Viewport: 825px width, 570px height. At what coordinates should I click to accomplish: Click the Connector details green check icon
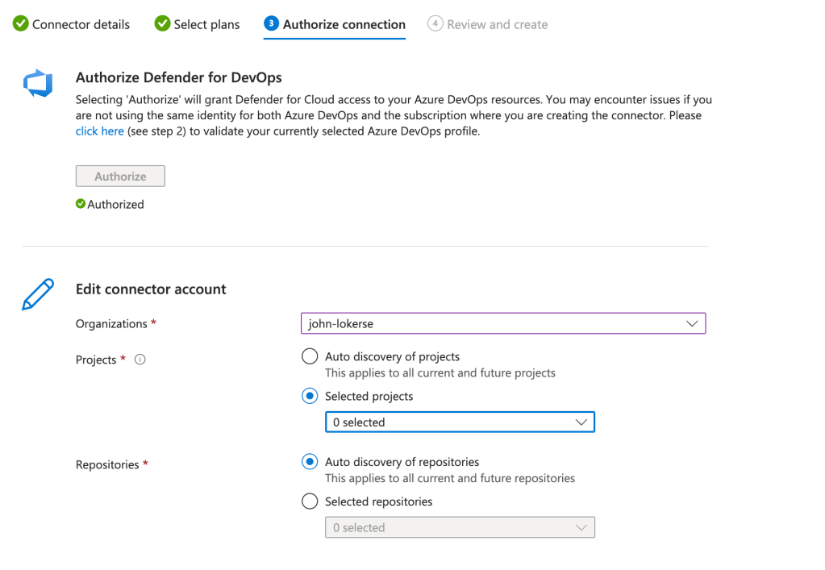click(x=20, y=24)
